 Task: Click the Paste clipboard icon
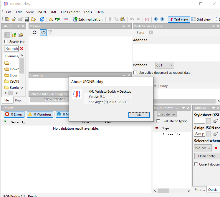pos(123,19)
